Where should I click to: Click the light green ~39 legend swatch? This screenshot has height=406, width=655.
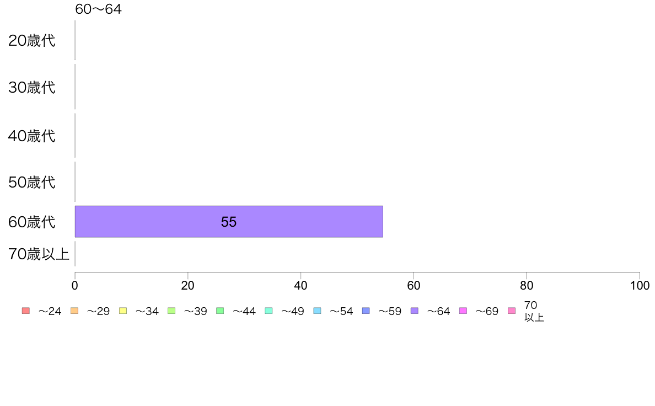point(171,311)
